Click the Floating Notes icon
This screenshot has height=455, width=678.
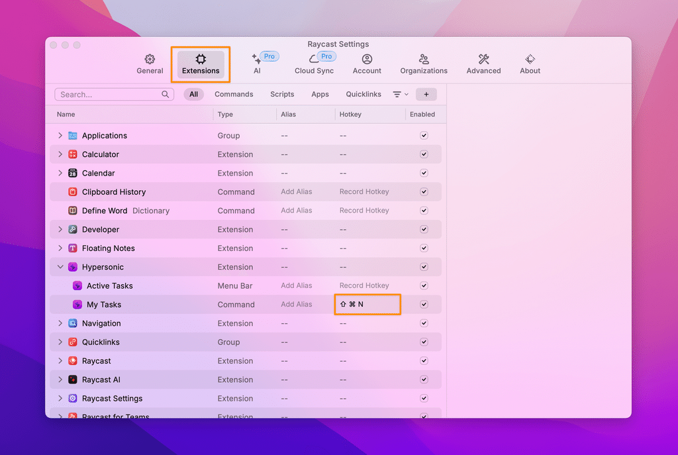click(73, 248)
